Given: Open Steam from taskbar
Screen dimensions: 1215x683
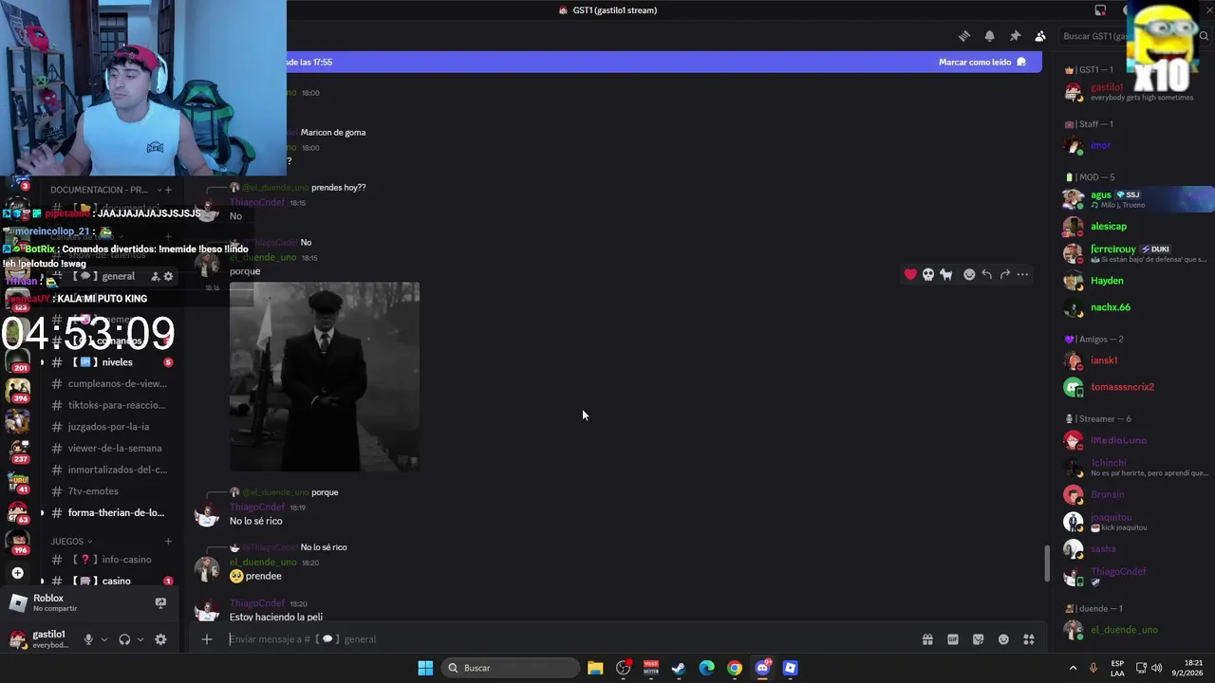Looking at the screenshot, I should (x=679, y=668).
